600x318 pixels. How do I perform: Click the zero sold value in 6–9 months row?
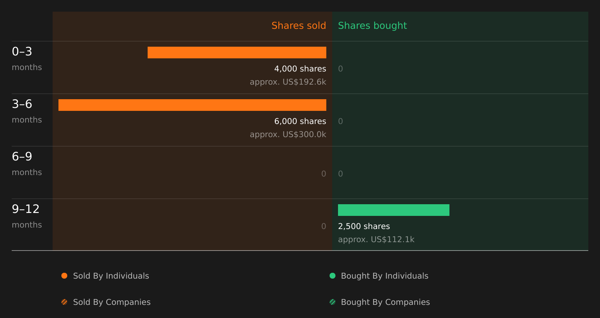tap(324, 174)
